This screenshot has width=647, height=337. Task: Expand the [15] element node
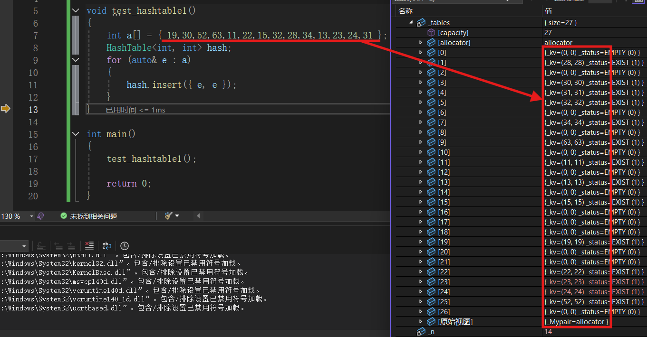(420, 202)
